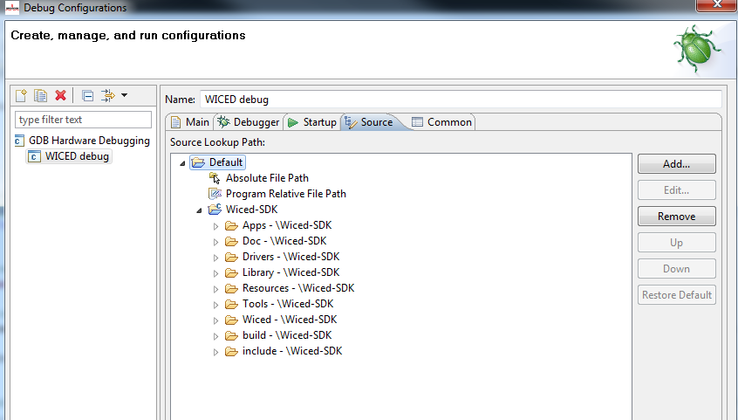
Task: Open the filter launch configurations icon
Action: coord(108,96)
